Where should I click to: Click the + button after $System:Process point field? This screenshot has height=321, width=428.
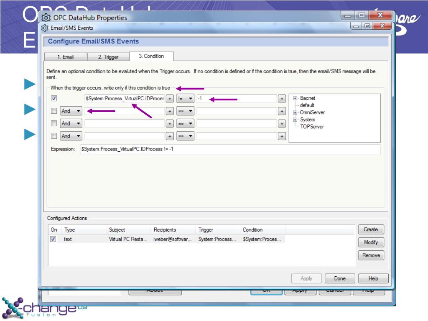coord(170,99)
